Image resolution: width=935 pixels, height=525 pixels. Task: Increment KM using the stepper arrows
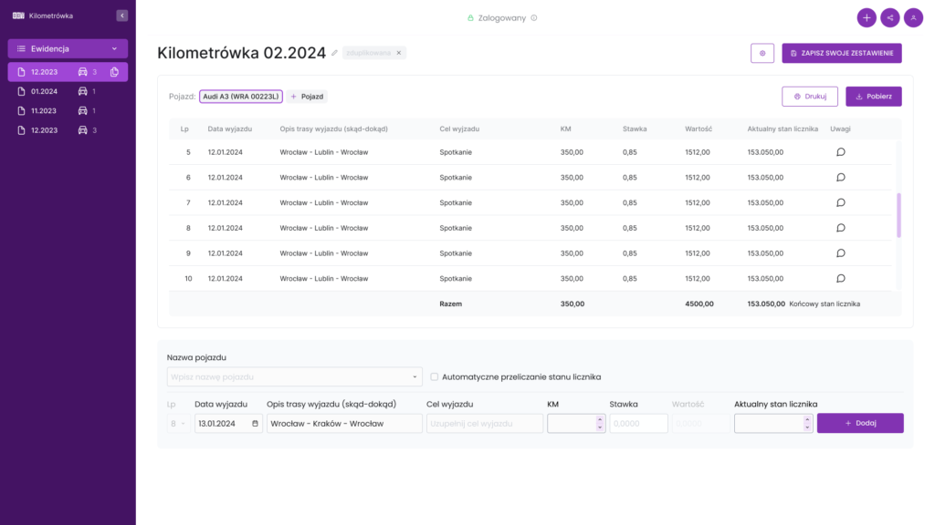pos(600,417)
